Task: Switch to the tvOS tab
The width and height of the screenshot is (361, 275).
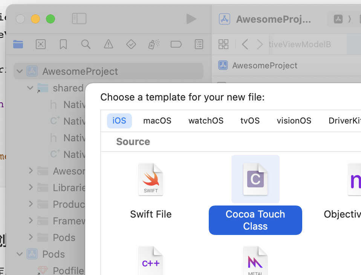Action: point(250,121)
